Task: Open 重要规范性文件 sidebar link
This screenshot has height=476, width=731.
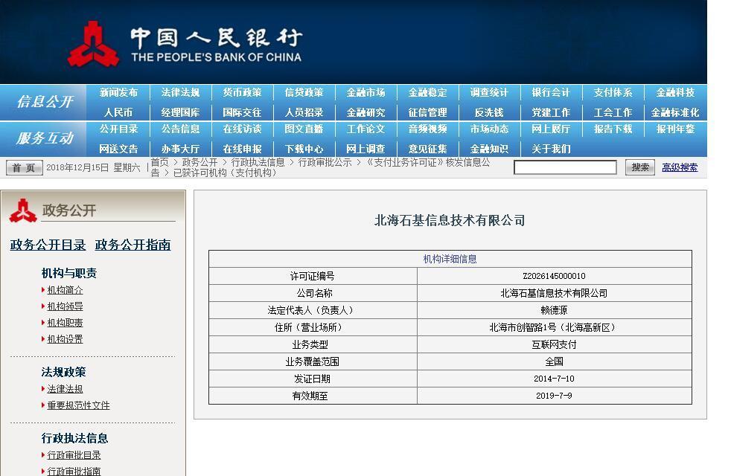Action: point(78,405)
